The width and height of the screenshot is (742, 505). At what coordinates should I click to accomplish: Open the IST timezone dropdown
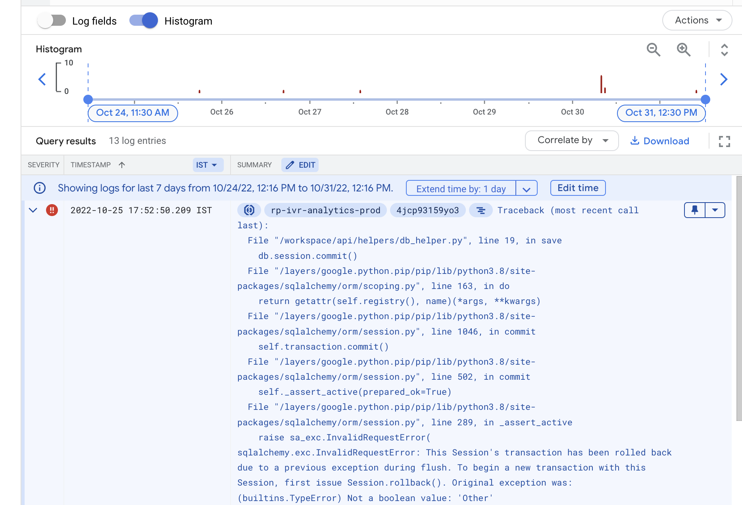(208, 165)
